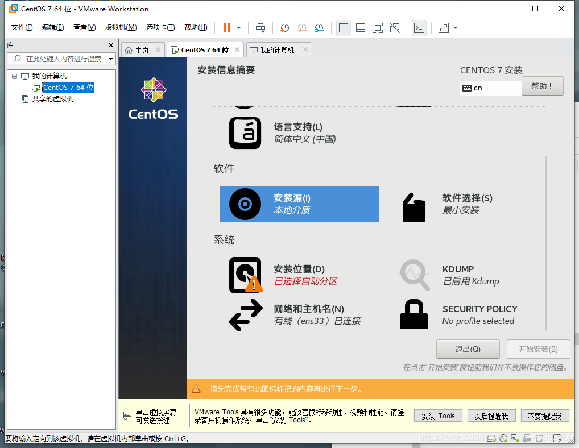Open 网络和主机名(N) arrows icon
579x448 pixels.
tap(246, 315)
